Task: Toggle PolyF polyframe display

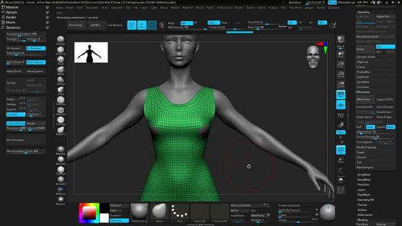Action: tap(340, 150)
